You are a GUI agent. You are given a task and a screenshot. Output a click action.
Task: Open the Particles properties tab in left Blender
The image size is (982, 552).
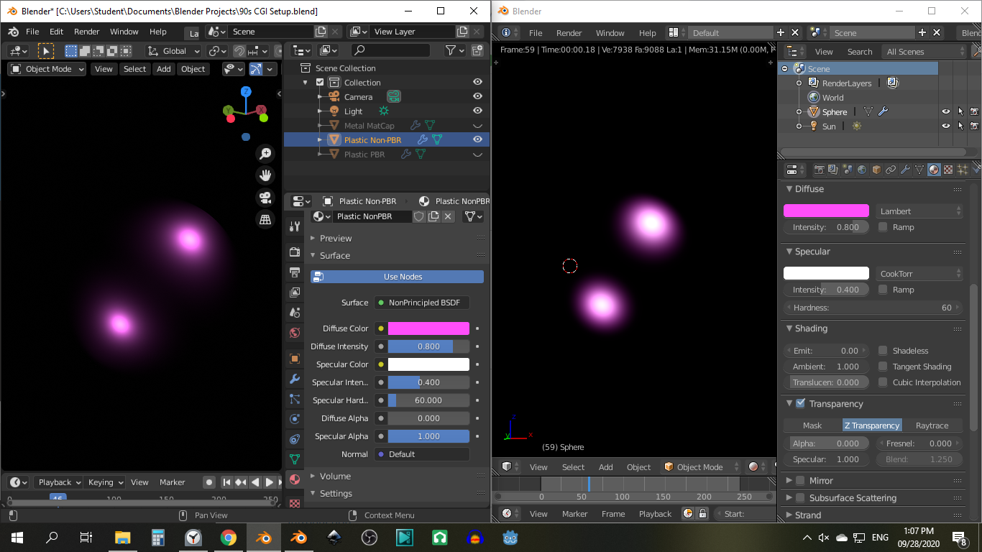point(294,399)
